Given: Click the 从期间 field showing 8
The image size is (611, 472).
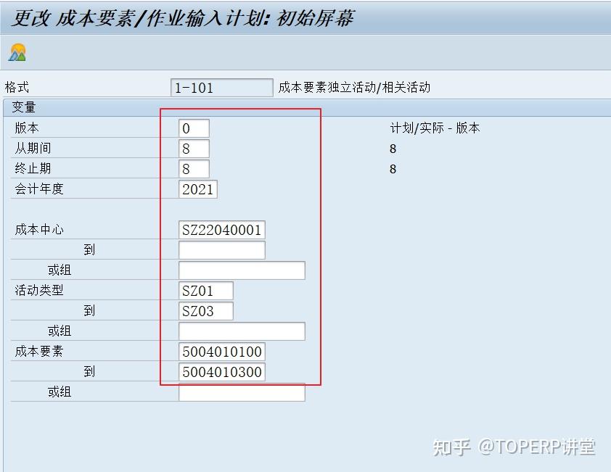Looking at the screenshot, I should coord(194,149).
